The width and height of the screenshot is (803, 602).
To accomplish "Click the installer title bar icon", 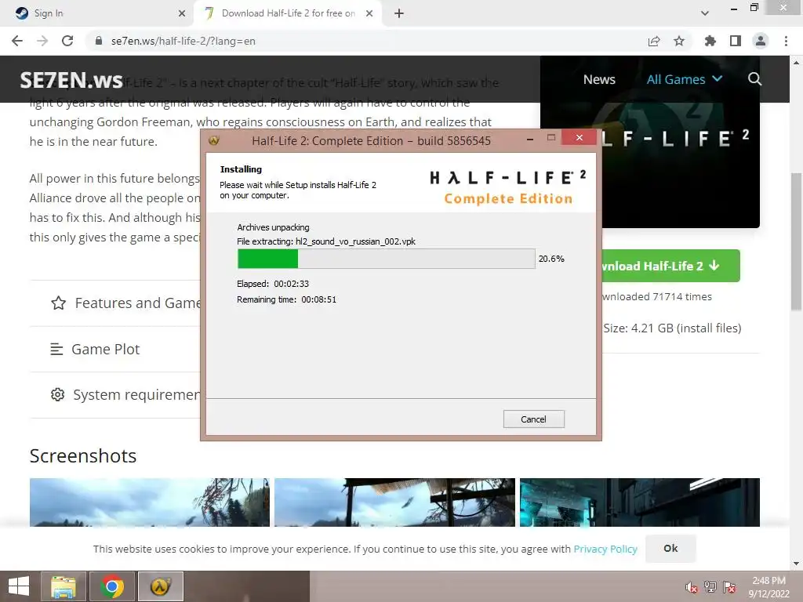I will point(214,140).
